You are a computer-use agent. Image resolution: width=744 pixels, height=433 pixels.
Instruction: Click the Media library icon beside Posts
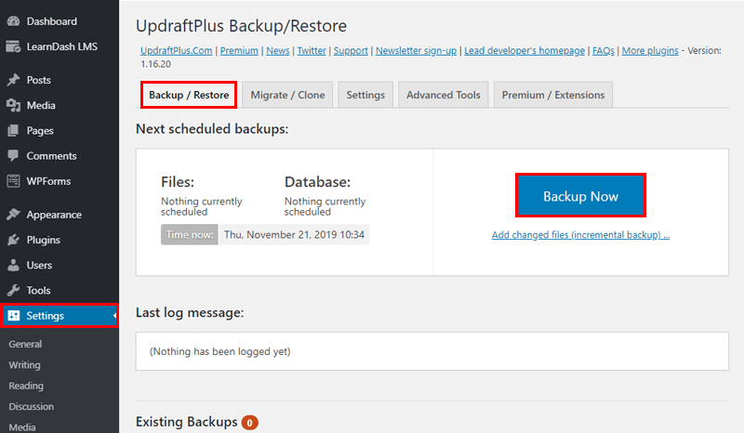click(x=13, y=105)
